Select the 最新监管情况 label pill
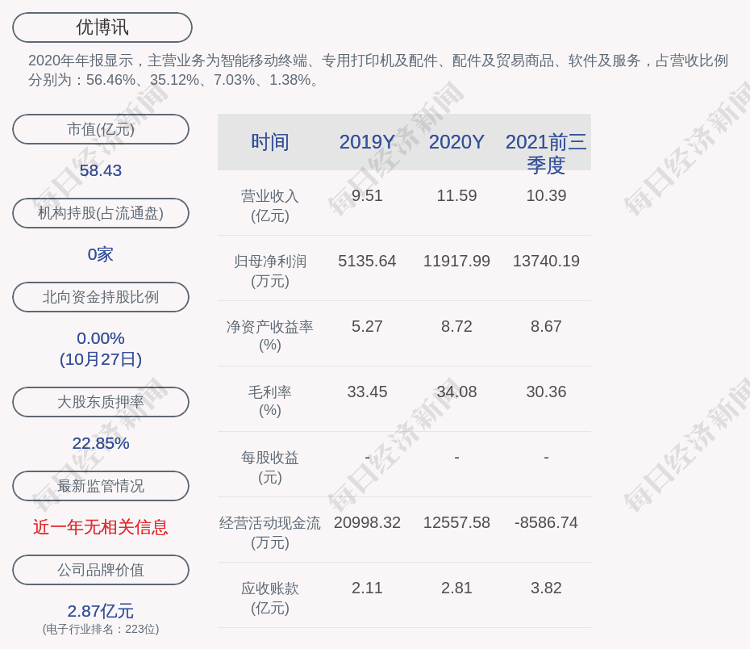The image size is (750, 649). pyautogui.click(x=101, y=486)
